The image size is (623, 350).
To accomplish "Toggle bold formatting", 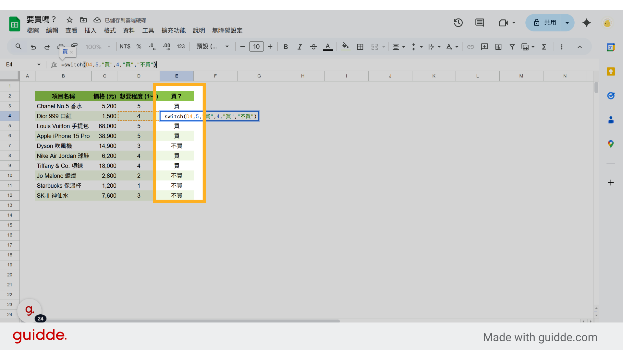I will click(286, 47).
